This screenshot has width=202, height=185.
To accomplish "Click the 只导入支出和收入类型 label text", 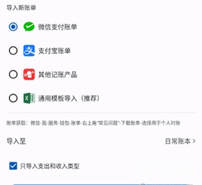I will pos(50,166).
